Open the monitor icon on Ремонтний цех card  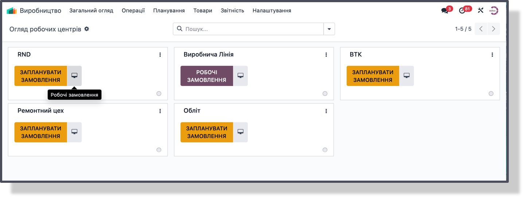pos(74,132)
